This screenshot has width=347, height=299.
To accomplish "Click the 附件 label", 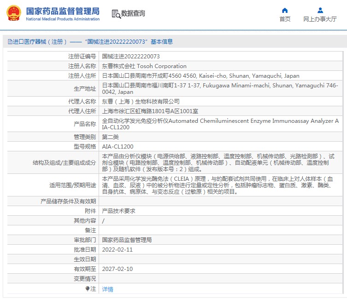I will click(90, 211).
